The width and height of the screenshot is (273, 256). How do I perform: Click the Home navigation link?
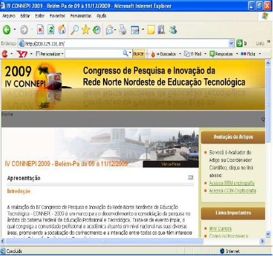coord(7,114)
